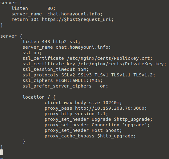169x159 pixels.
Task: Click the location / block opening line
Action: pyautogui.click(x=39, y=97)
